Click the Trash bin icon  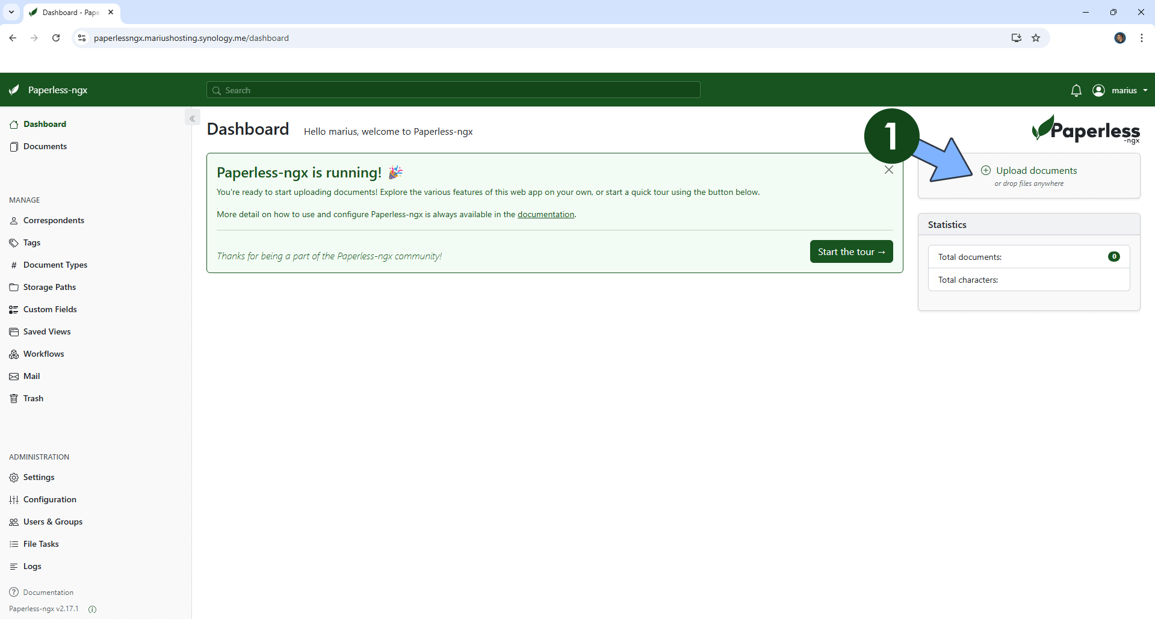click(14, 399)
